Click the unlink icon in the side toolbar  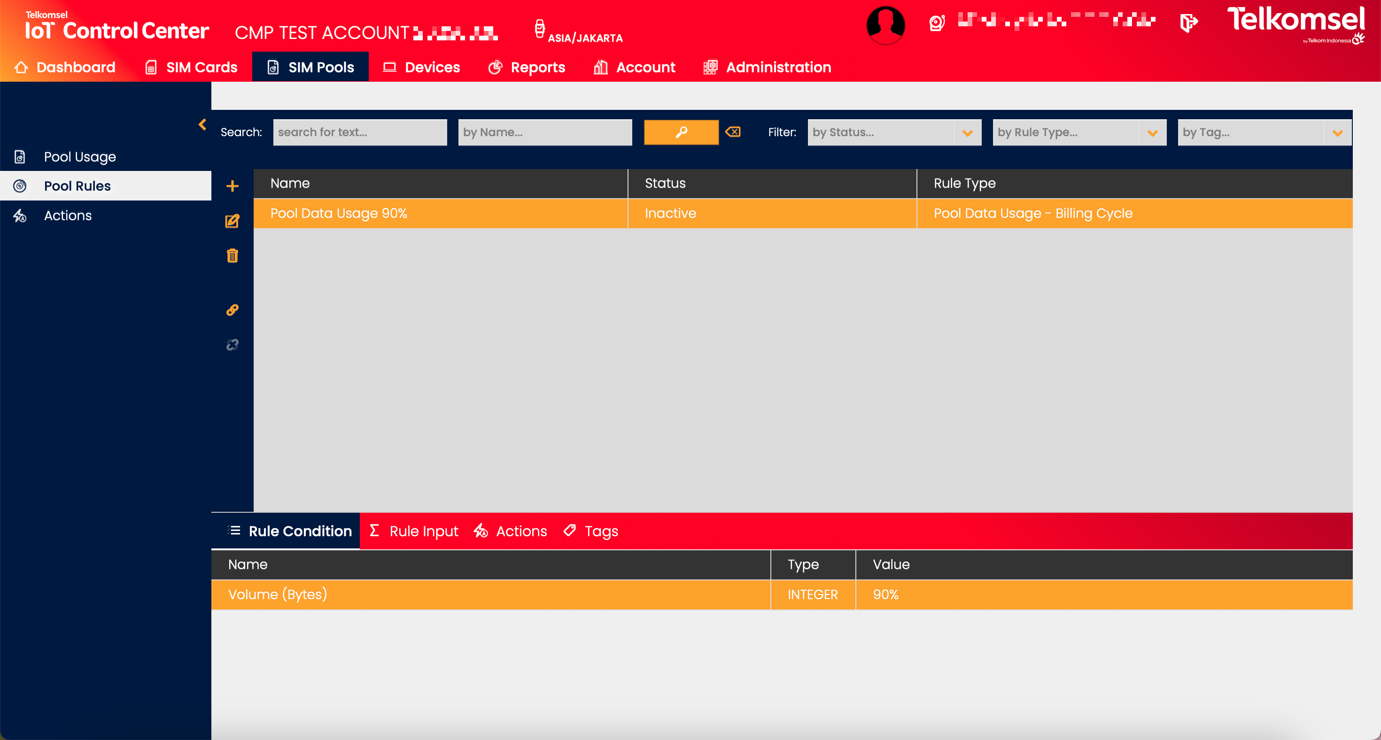click(232, 345)
